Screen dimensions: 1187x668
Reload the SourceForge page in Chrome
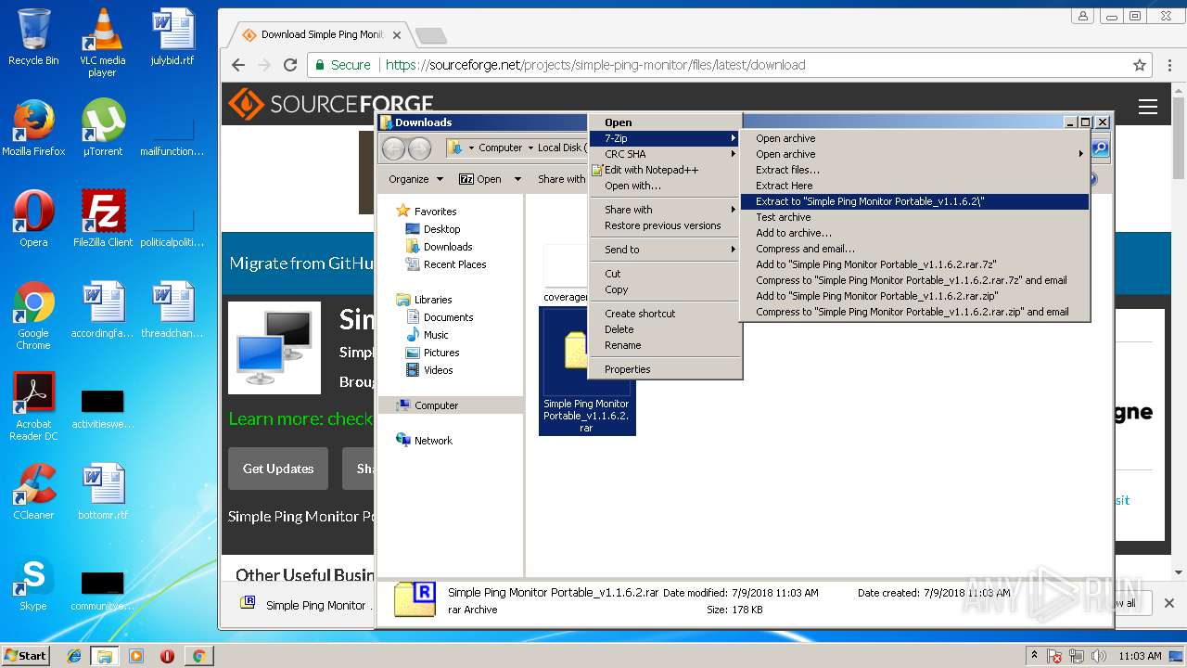290,65
